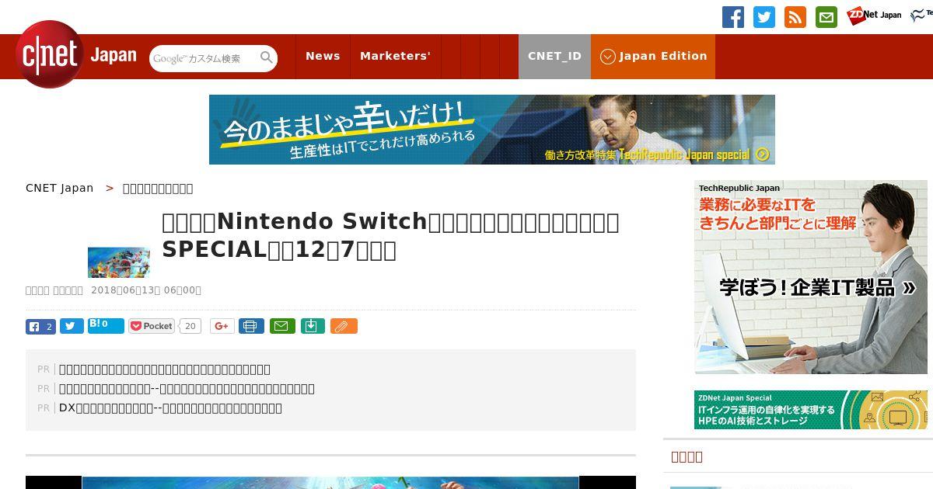Open the CNET_ID tab
The width and height of the screenshot is (933, 489).
[554, 56]
